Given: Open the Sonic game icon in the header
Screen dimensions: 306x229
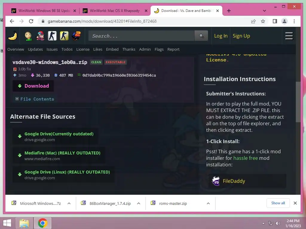Looking at the screenshot, I should (76, 36).
